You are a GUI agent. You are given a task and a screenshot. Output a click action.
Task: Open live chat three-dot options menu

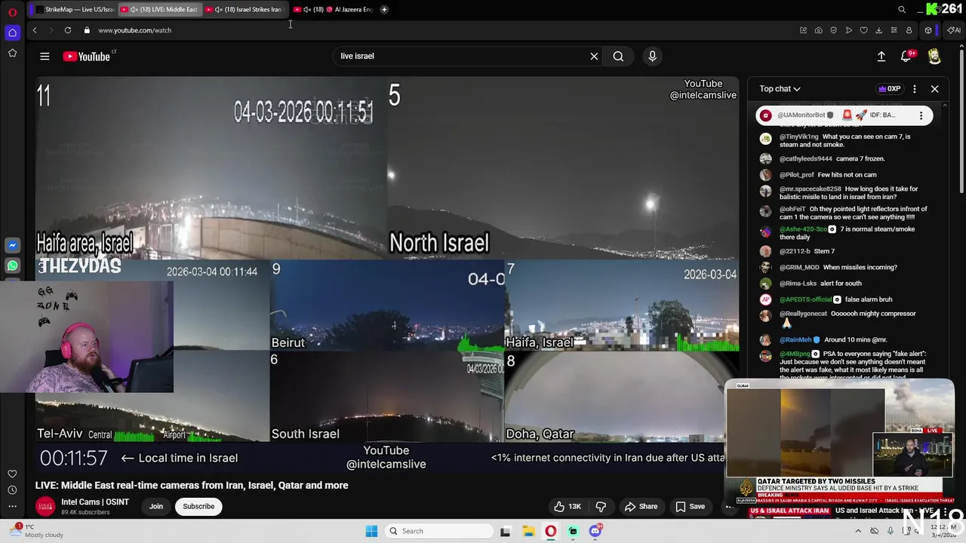(x=914, y=89)
